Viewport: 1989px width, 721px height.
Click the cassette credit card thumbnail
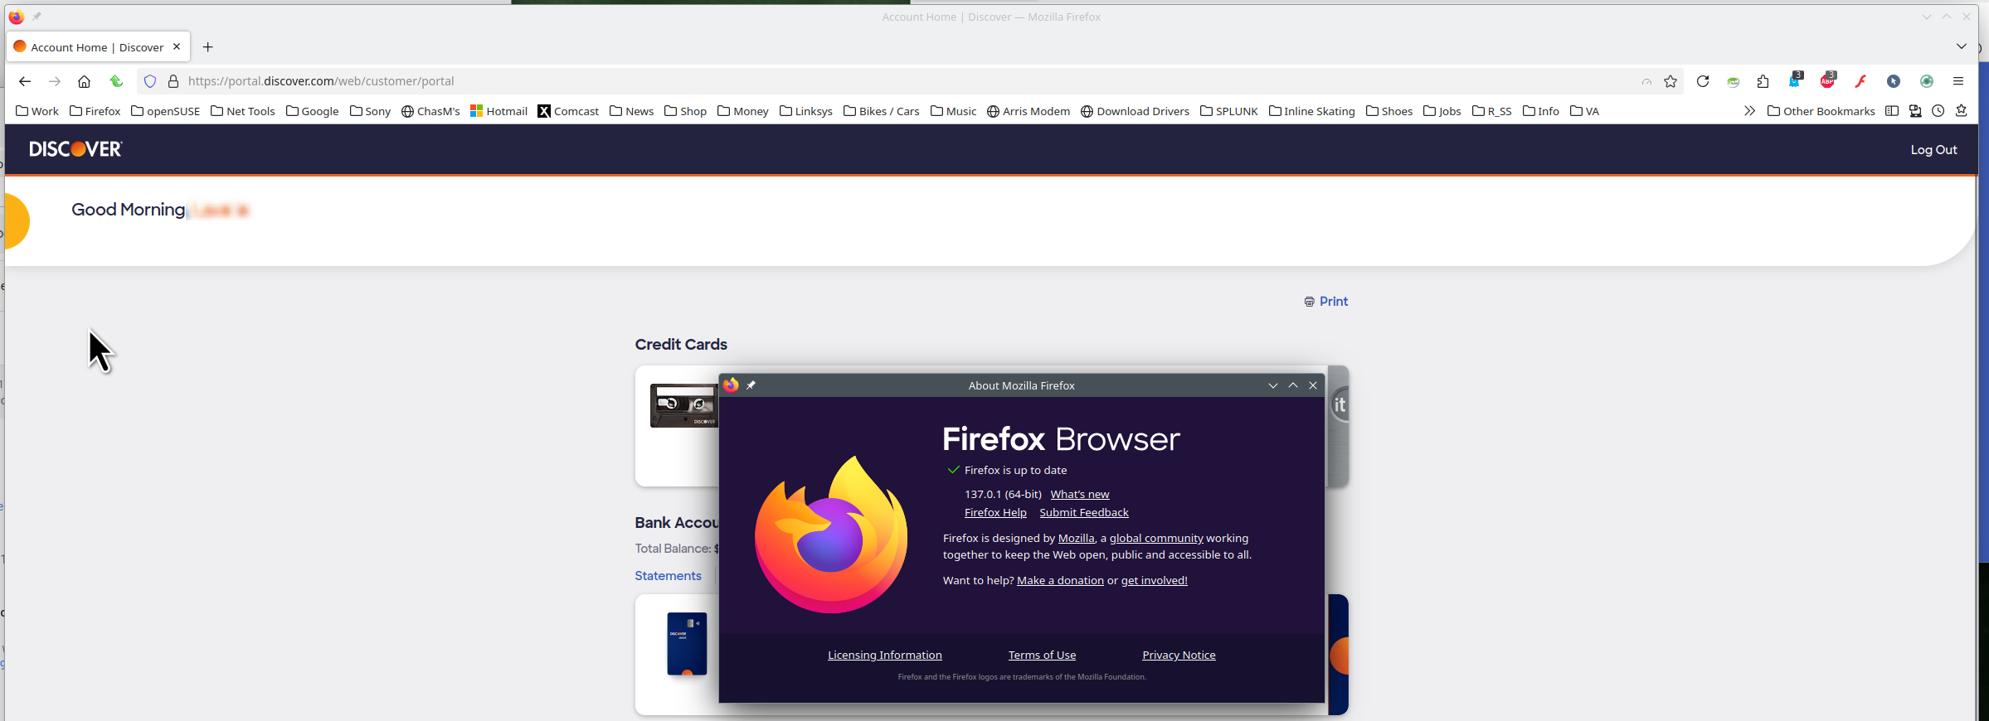(x=684, y=405)
